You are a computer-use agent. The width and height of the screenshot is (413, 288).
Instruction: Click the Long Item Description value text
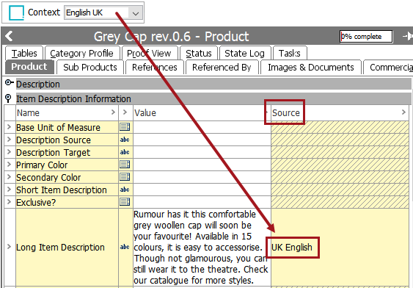[201, 247]
